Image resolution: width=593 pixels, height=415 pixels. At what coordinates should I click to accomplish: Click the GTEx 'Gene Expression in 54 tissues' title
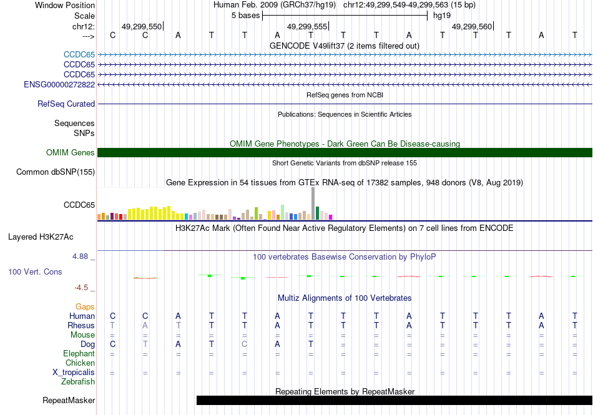[345, 183]
